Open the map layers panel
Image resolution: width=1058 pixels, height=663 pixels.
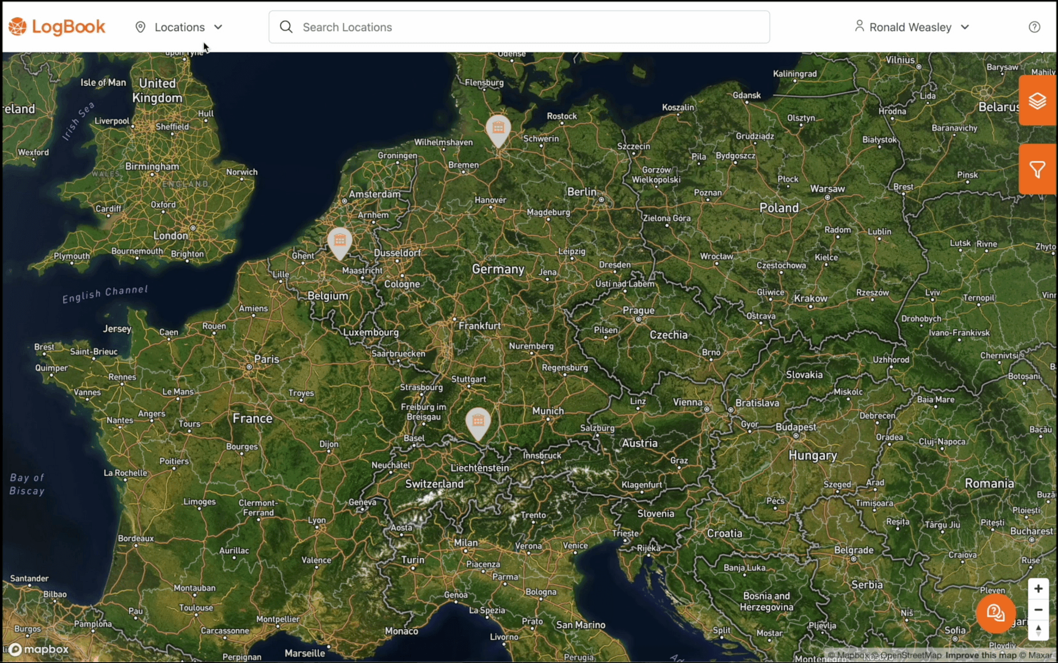click(1037, 101)
